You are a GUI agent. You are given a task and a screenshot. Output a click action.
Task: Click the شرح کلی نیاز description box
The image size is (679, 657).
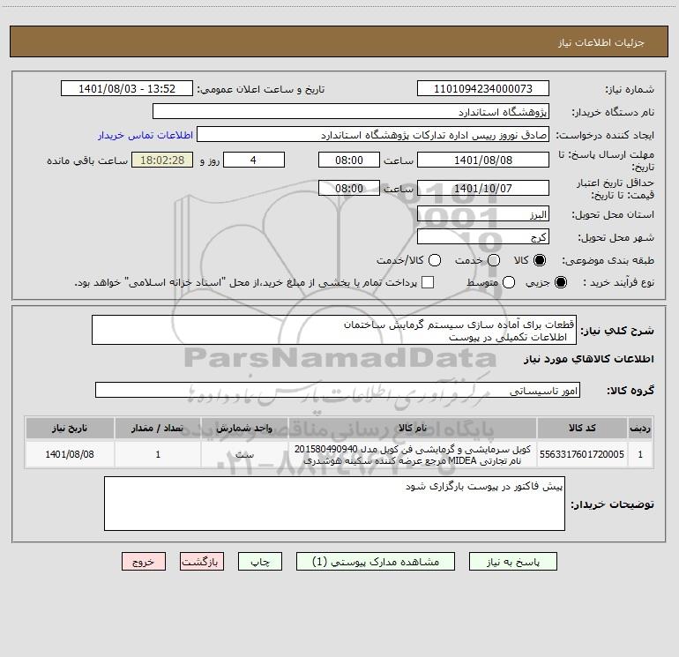[334, 330]
